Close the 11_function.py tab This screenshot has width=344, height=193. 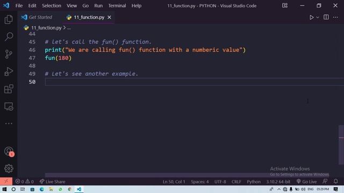click(109, 17)
